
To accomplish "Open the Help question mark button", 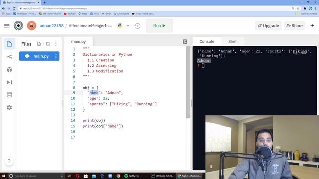I will tap(9, 161).
